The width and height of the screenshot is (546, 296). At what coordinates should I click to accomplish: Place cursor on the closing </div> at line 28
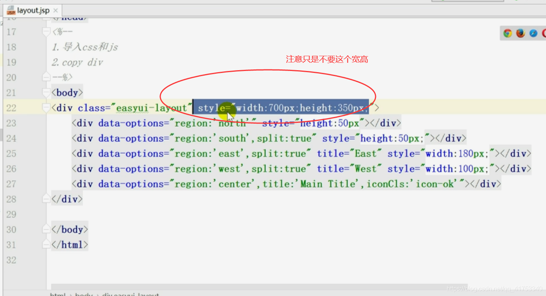[67, 199]
